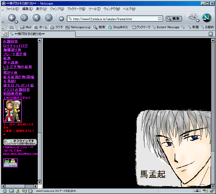Viewport: 216px width, 194px height.
Task: Close the current tab with X button
Action: [211, 34]
